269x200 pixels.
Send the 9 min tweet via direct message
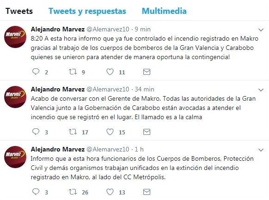(x=147, y=72)
